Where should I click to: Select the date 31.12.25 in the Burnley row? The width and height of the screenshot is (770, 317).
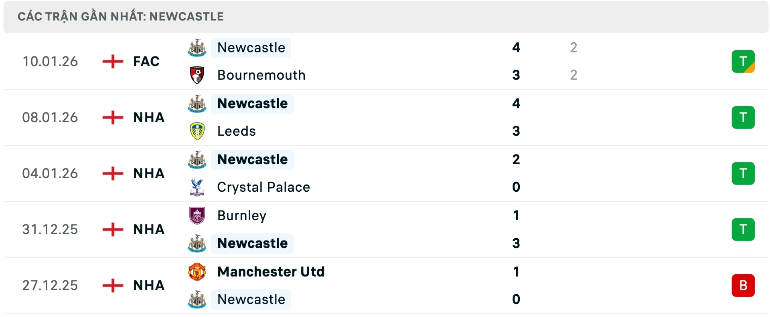[51, 229]
